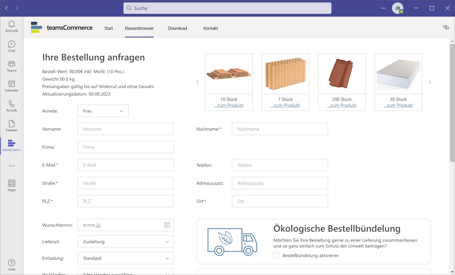
Task: Click the Ihre Bestellung anfragen heading
Action: [x=93, y=57]
